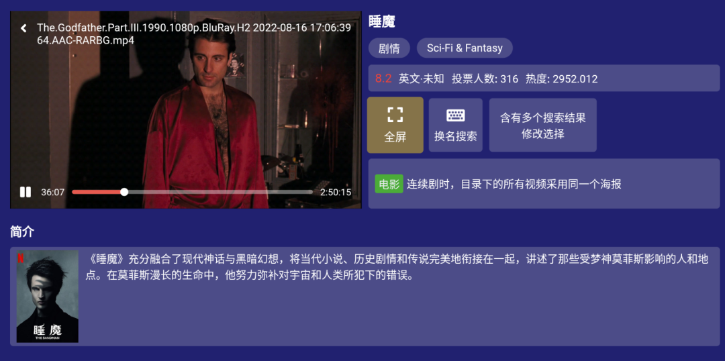
Task: Click the keyboard icon above 换名搜索
Action: (x=455, y=115)
